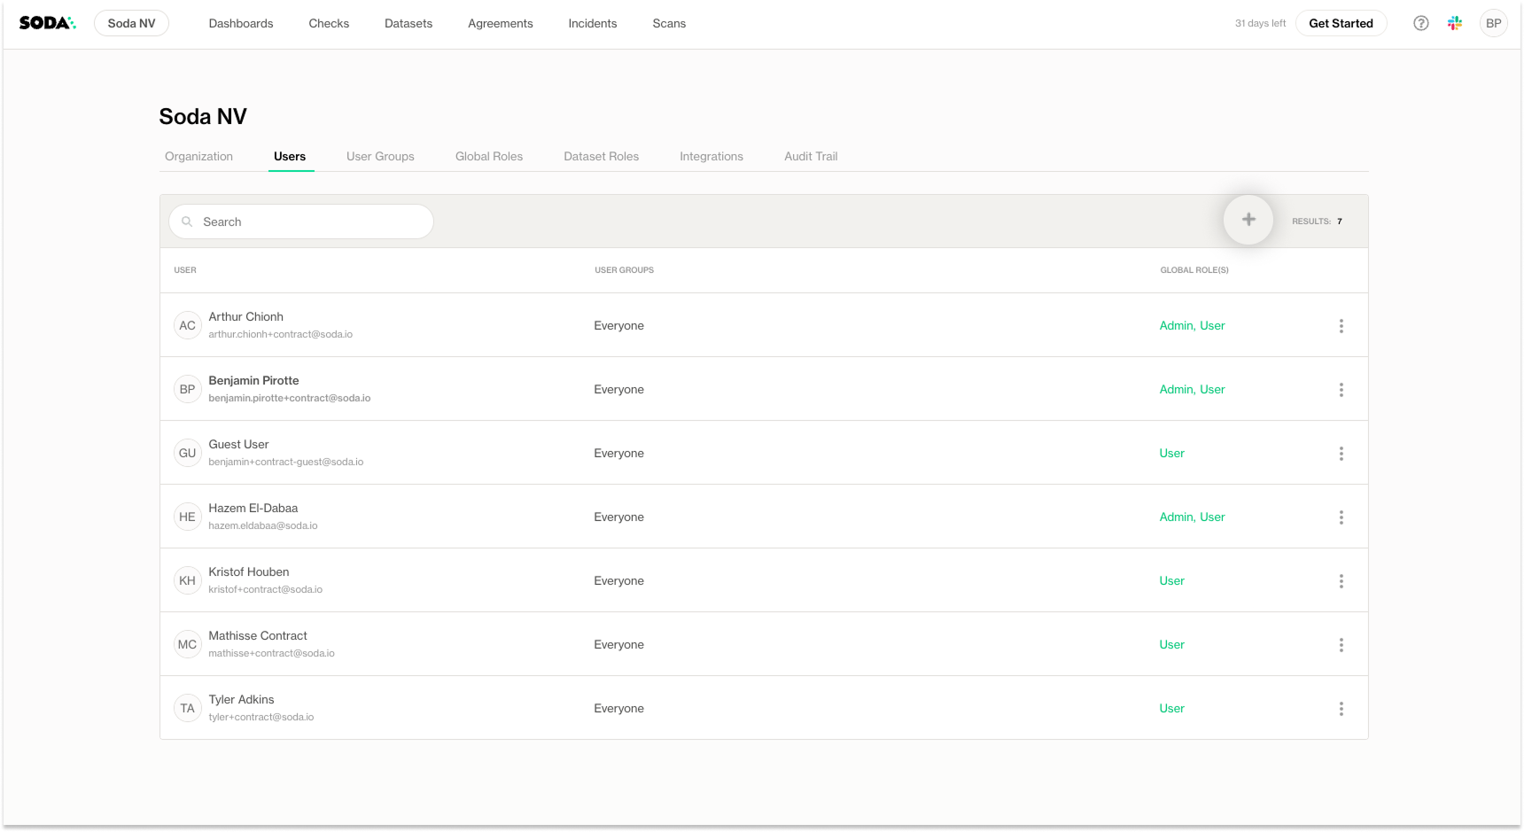Viewport: 1524px width, 832px height.
Task: Click the plus icon to add user
Action: click(x=1248, y=220)
